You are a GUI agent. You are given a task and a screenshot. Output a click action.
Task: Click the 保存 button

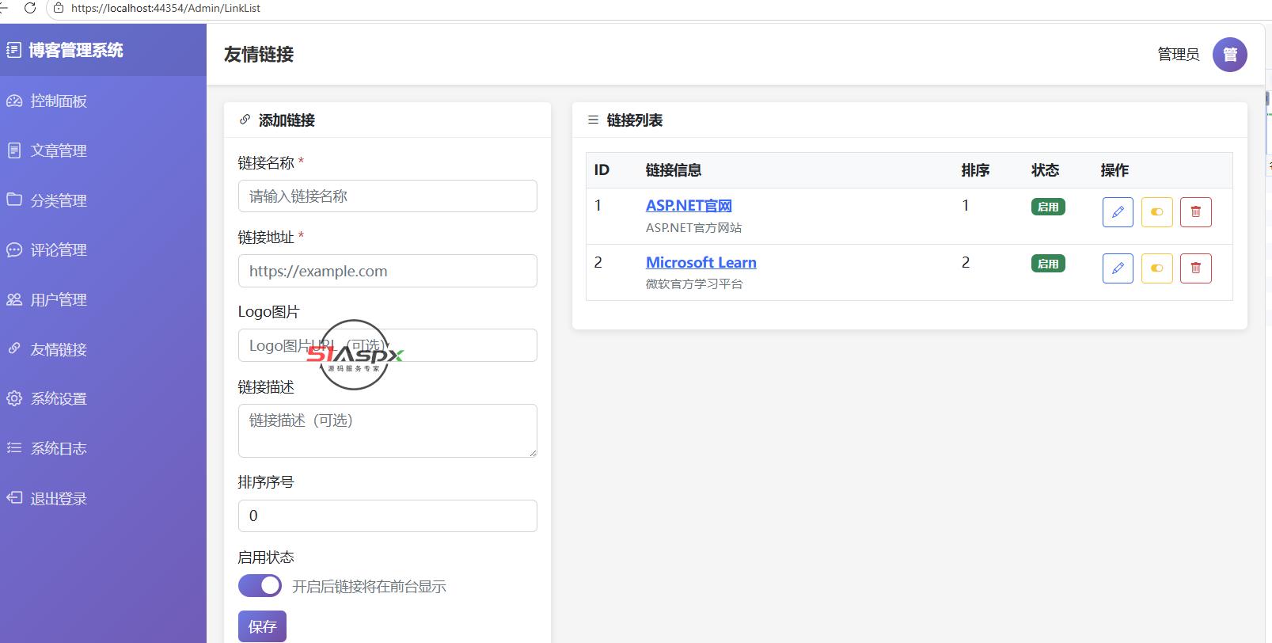(262, 626)
